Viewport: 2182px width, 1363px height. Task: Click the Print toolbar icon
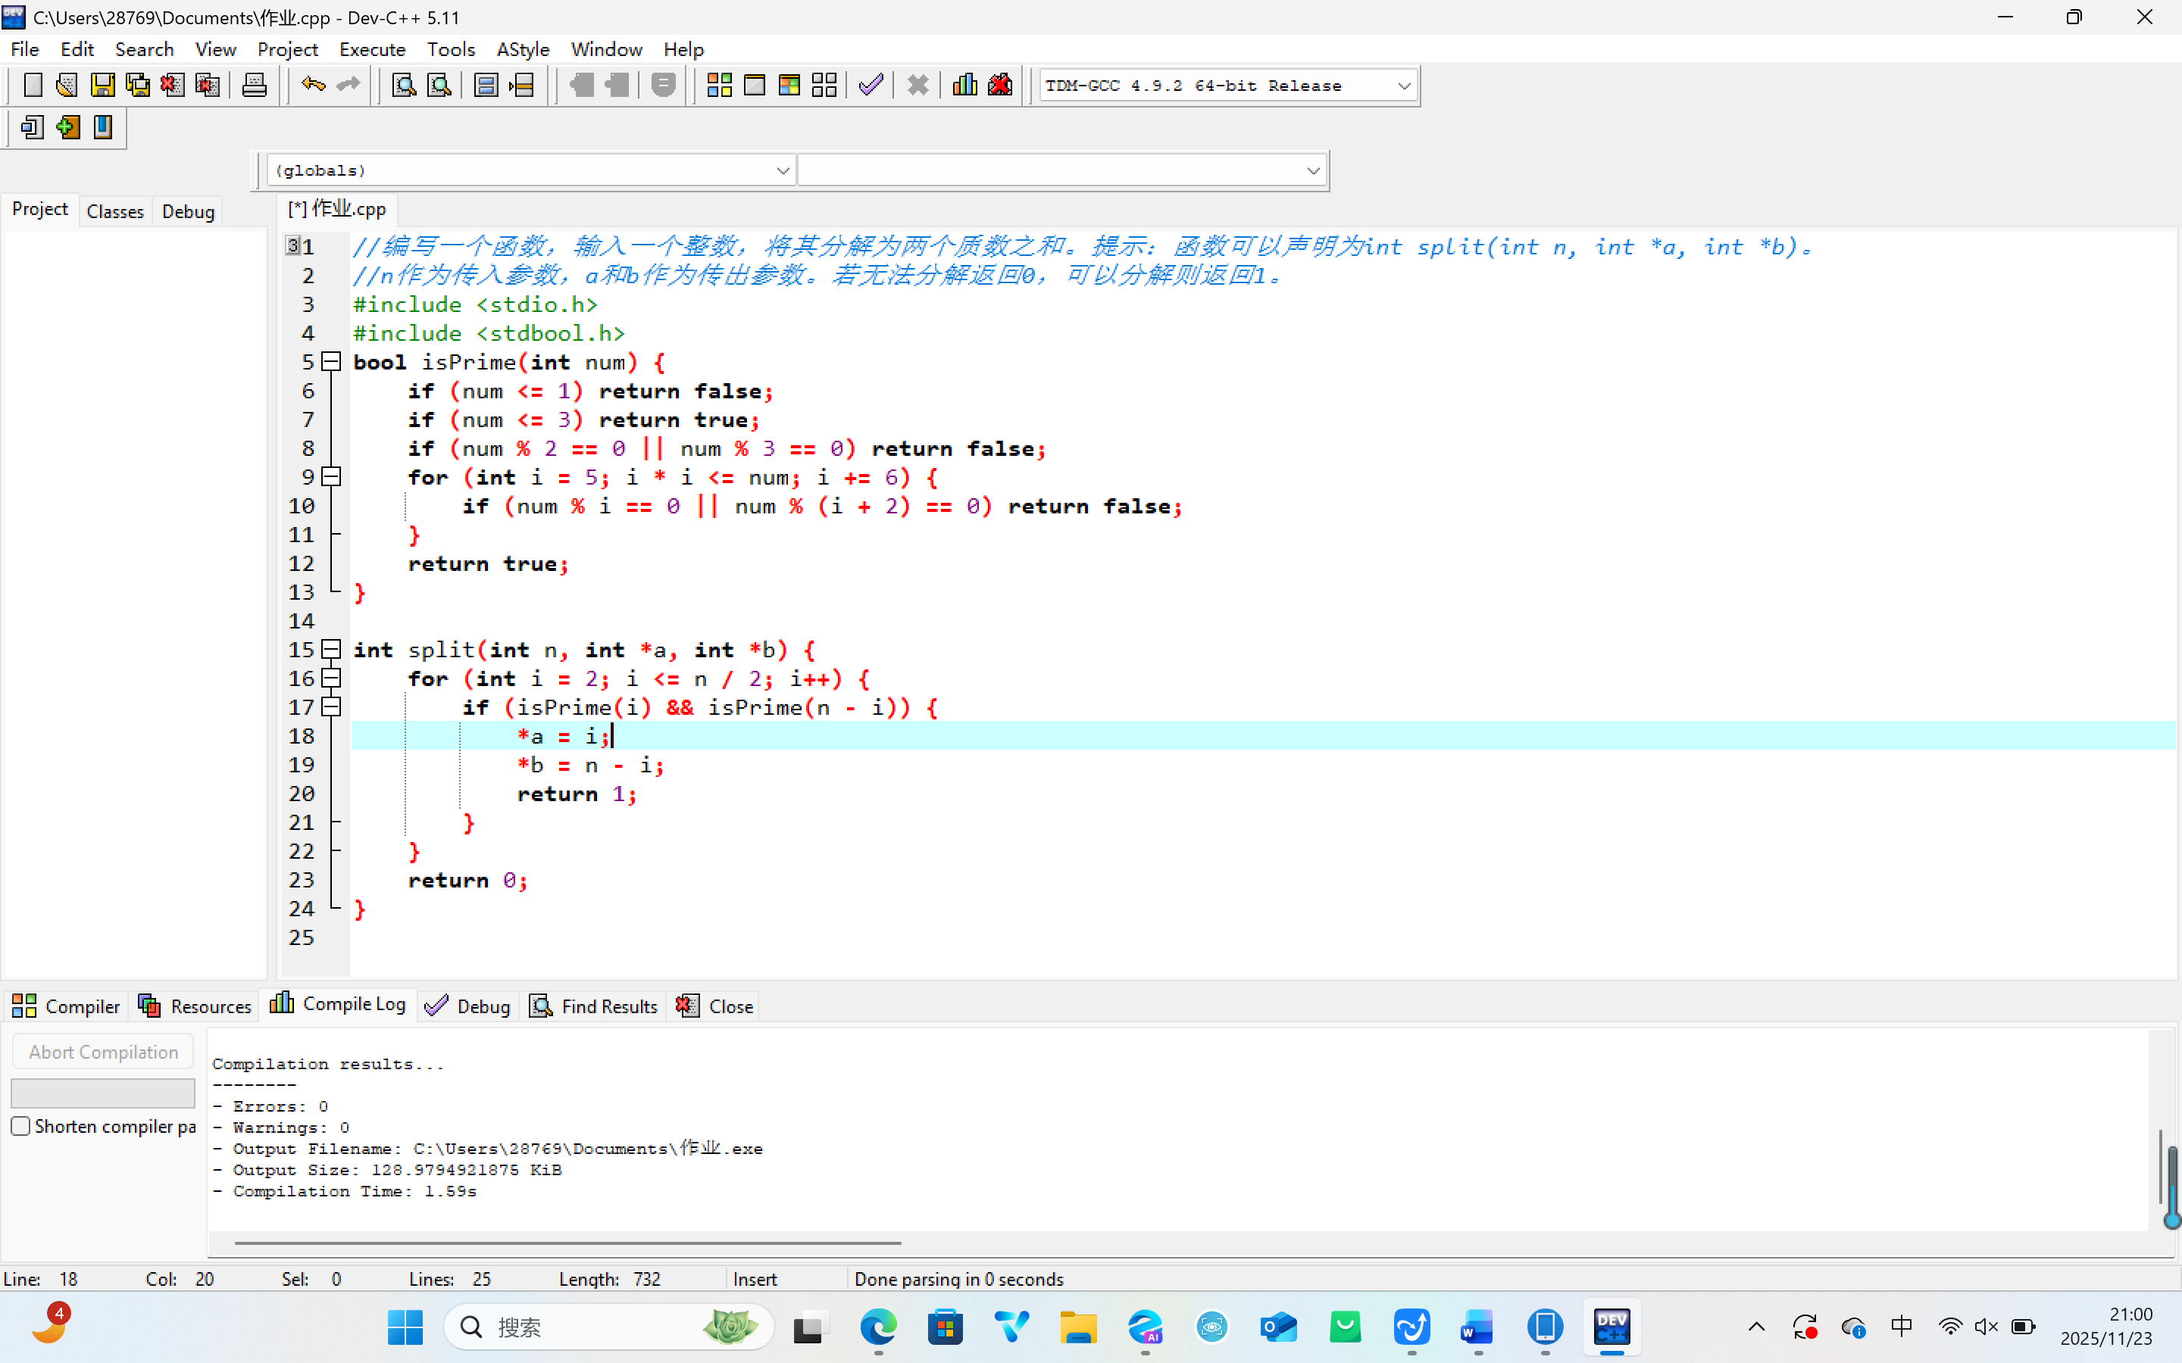[x=255, y=86]
